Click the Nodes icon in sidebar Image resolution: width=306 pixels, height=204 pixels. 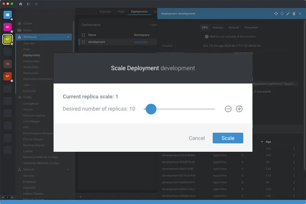[20, 30]
